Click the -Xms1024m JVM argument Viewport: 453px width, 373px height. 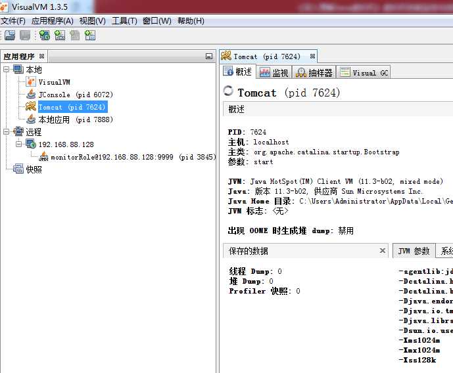[x=419, y=340]
